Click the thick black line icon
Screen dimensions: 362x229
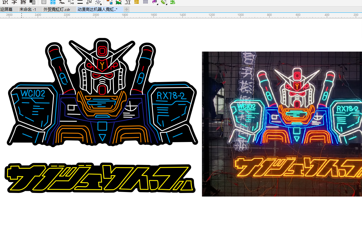[80, 2]
